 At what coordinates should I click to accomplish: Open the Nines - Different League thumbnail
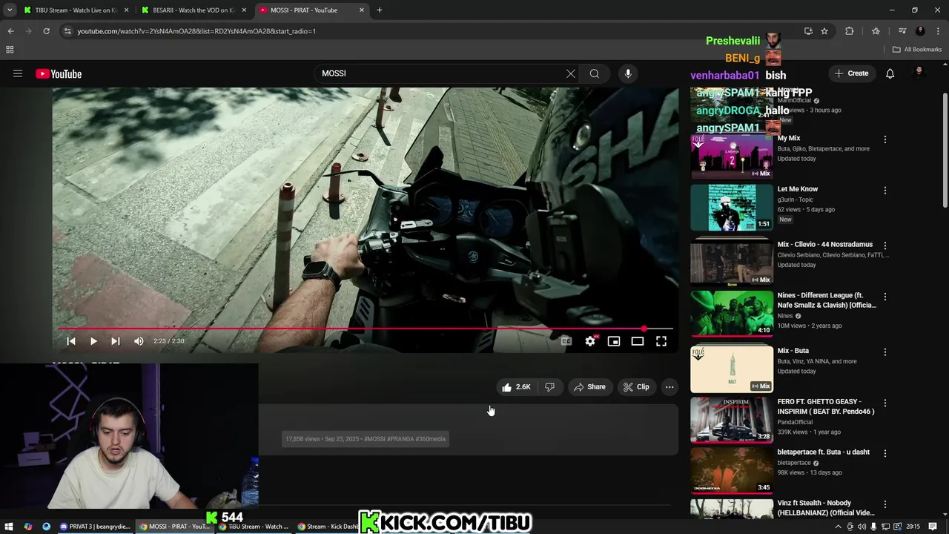click(x=732, y=313)
